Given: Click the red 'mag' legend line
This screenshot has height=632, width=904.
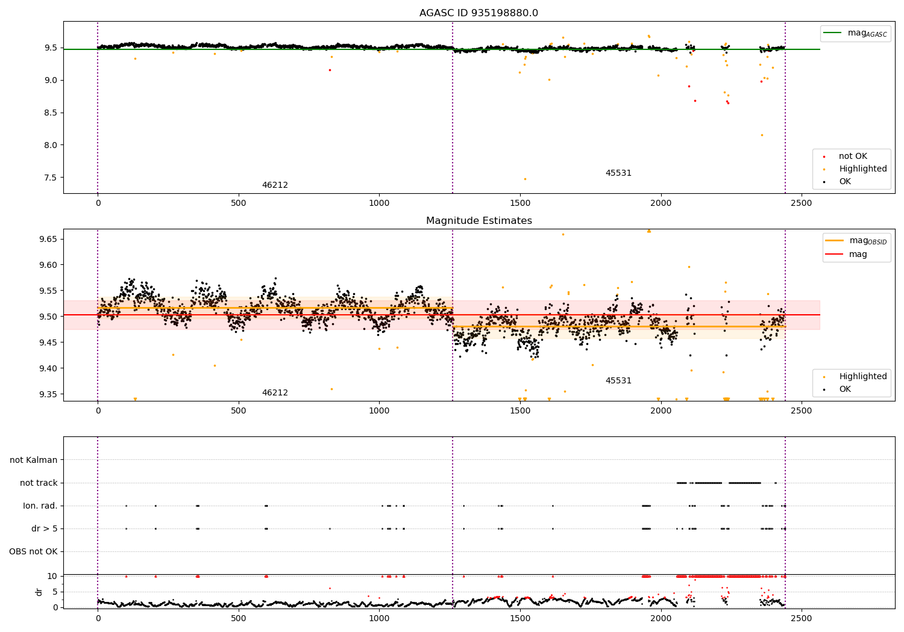Looking at the screenshot, I should click(x=834, y=255).
